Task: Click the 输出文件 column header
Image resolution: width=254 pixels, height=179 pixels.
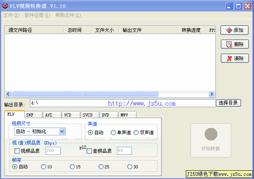Action: point(148,30)
